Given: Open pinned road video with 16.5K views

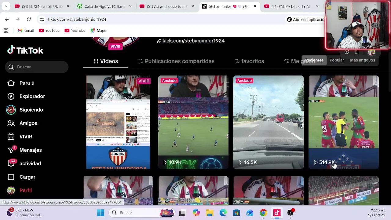Looking at the screenshot, I should click(x=269, y=122).
